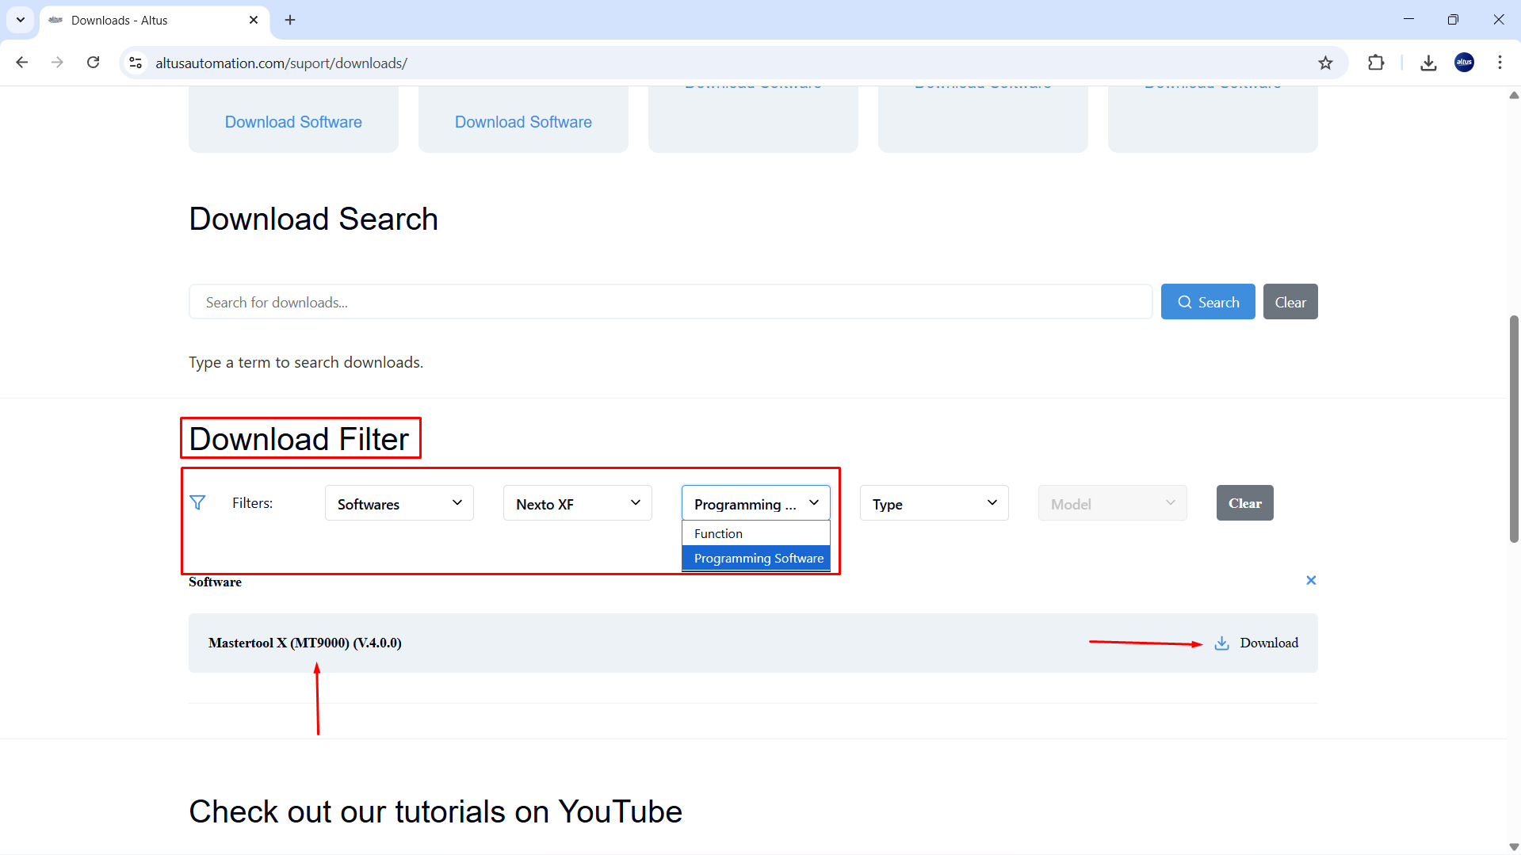The width and height of the screenshot is (1521, 855).
Task: View site information icon in address bar
Action: tap(136, 63)
